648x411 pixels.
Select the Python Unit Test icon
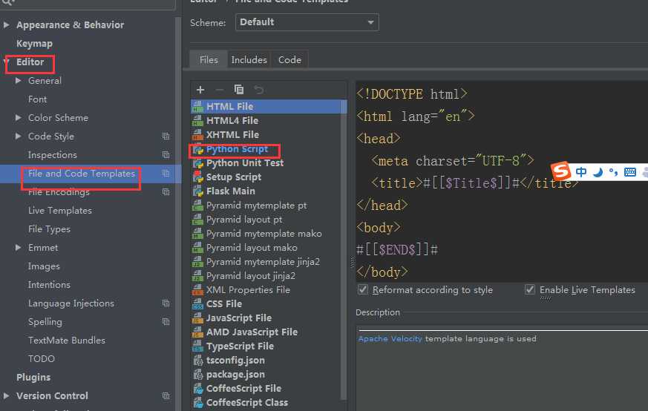tap(198, 163)
